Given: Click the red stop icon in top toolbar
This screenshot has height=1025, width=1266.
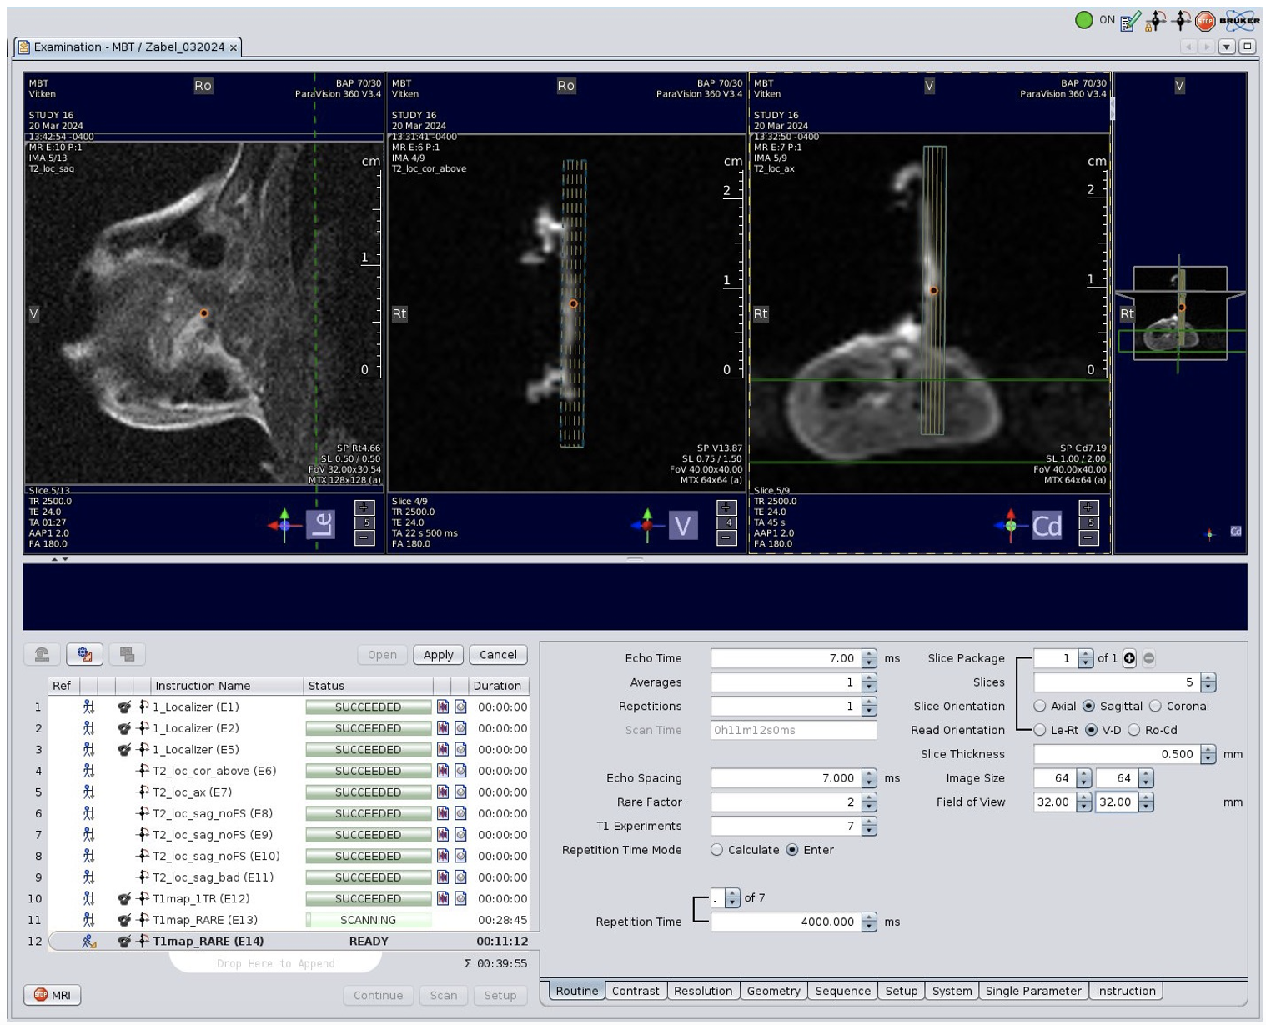Looking at the screenshot, I should coord(1204,21).
